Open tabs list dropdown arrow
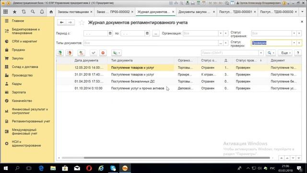307x173 pixels. [303, 12]
